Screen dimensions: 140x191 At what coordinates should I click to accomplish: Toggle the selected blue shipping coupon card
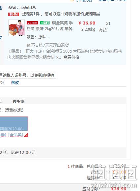(14, 127)
